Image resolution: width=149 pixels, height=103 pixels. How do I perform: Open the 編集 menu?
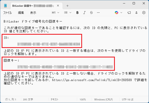point(21,13)
